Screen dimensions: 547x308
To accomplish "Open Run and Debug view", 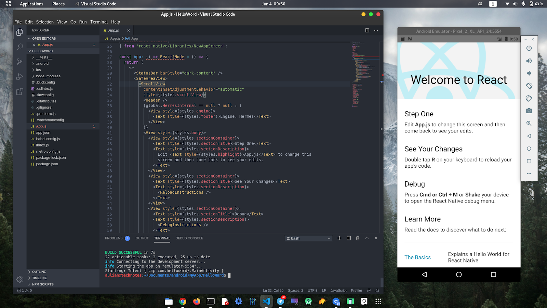I will tap(19, 77).
